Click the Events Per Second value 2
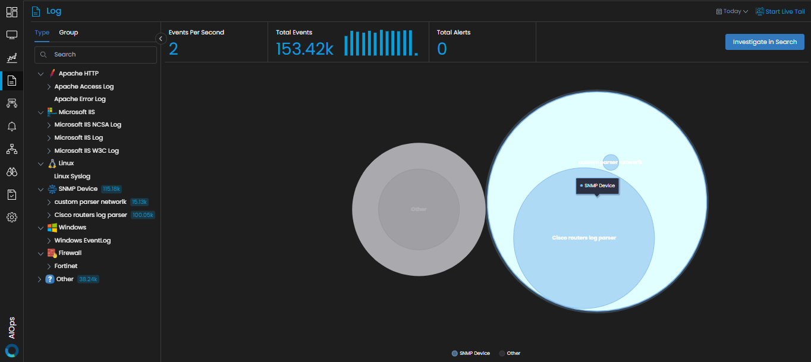Screen dimensions: 811x362 tap(174, 49)
